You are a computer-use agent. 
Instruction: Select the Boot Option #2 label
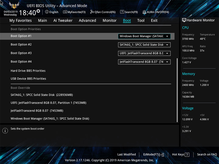(x=21, y=44)
